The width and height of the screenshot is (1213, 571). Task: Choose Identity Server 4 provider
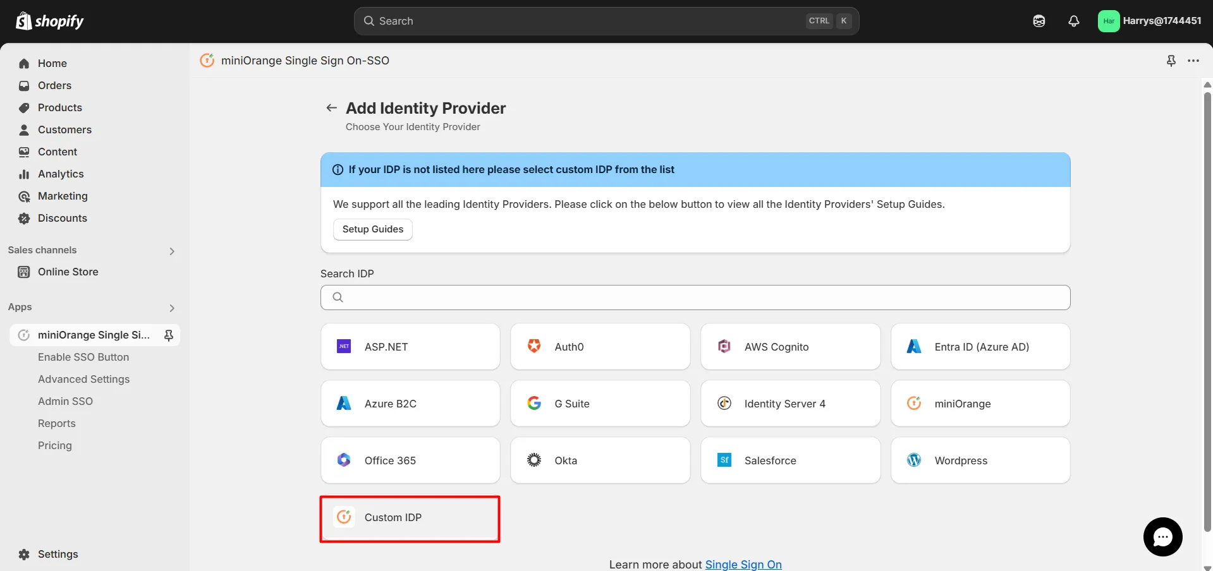point(790,404)
